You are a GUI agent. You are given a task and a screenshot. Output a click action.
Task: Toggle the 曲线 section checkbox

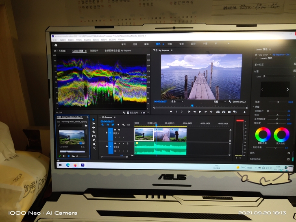289,153
